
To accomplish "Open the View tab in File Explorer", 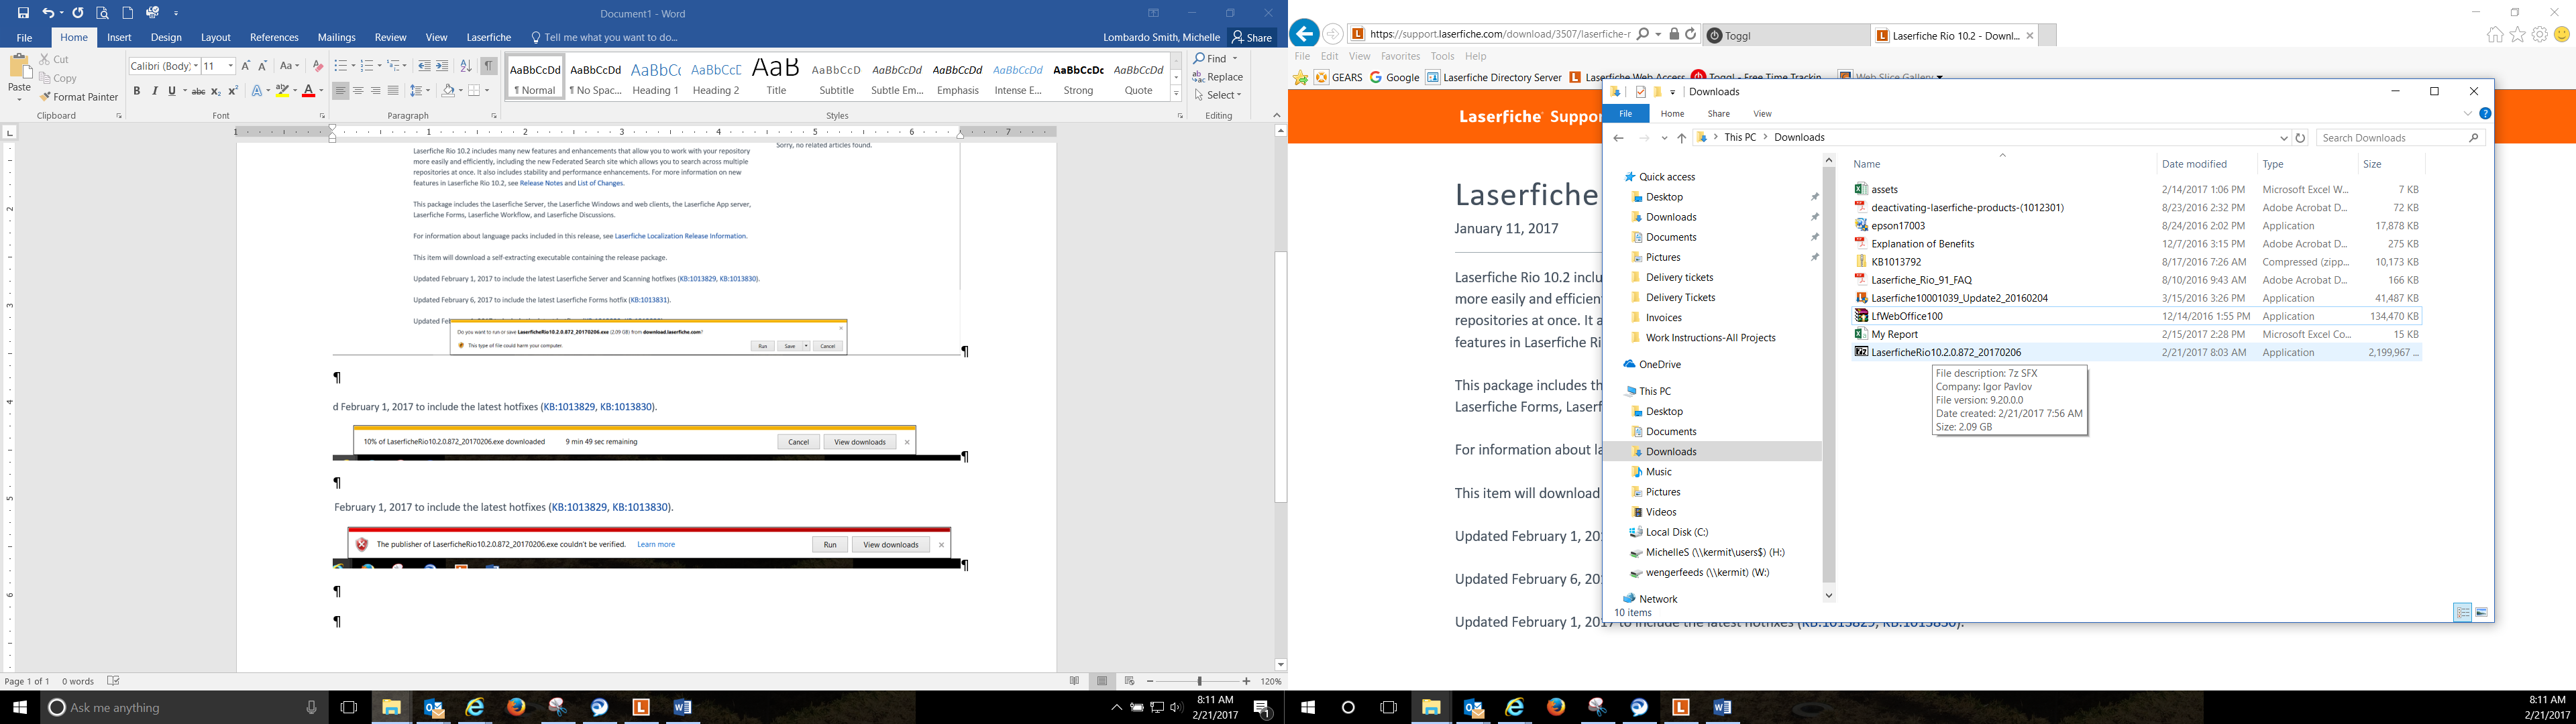I will (x=1762, y=114).
